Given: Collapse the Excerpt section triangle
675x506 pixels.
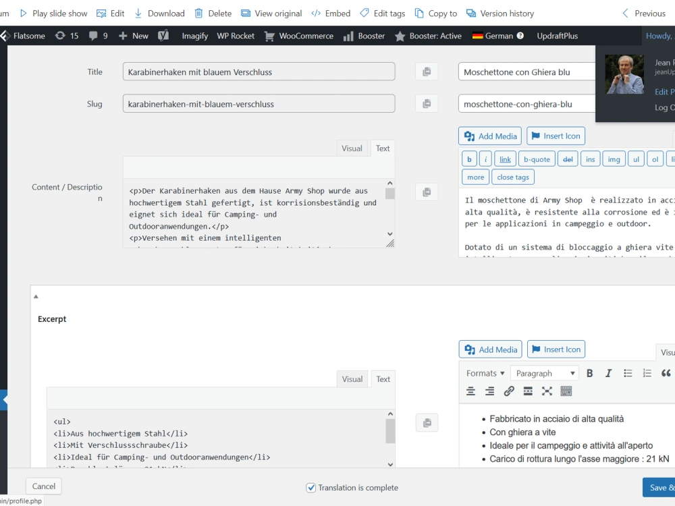Looking at the screenshot, I should [x=36, y=296].
